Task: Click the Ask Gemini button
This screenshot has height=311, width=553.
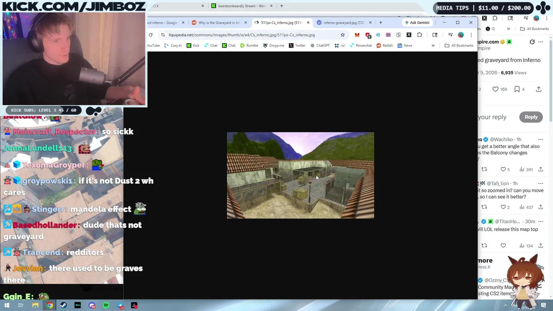Action: [417, 22]
